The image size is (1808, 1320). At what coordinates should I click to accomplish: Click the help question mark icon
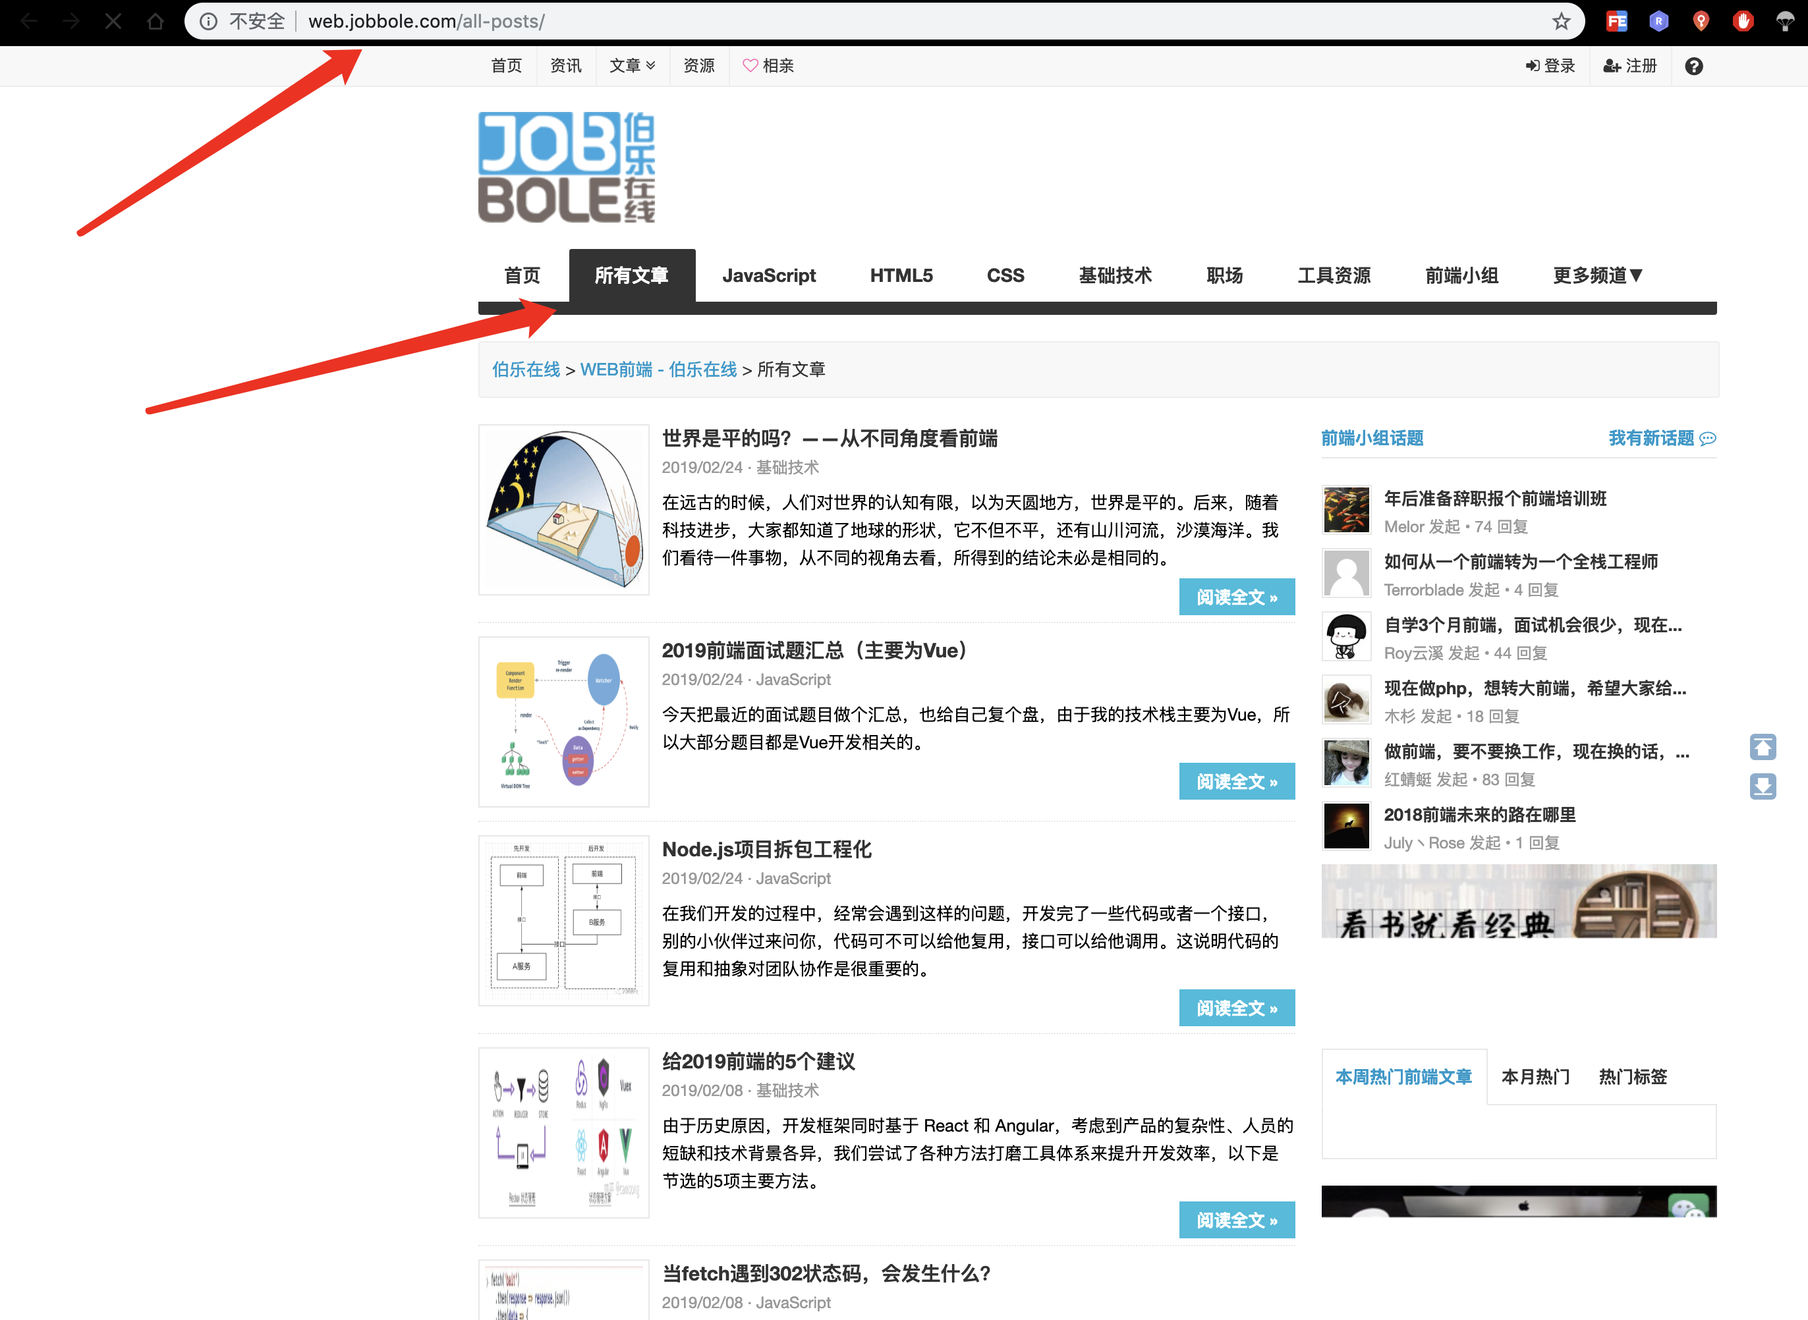pos(1693,65)
